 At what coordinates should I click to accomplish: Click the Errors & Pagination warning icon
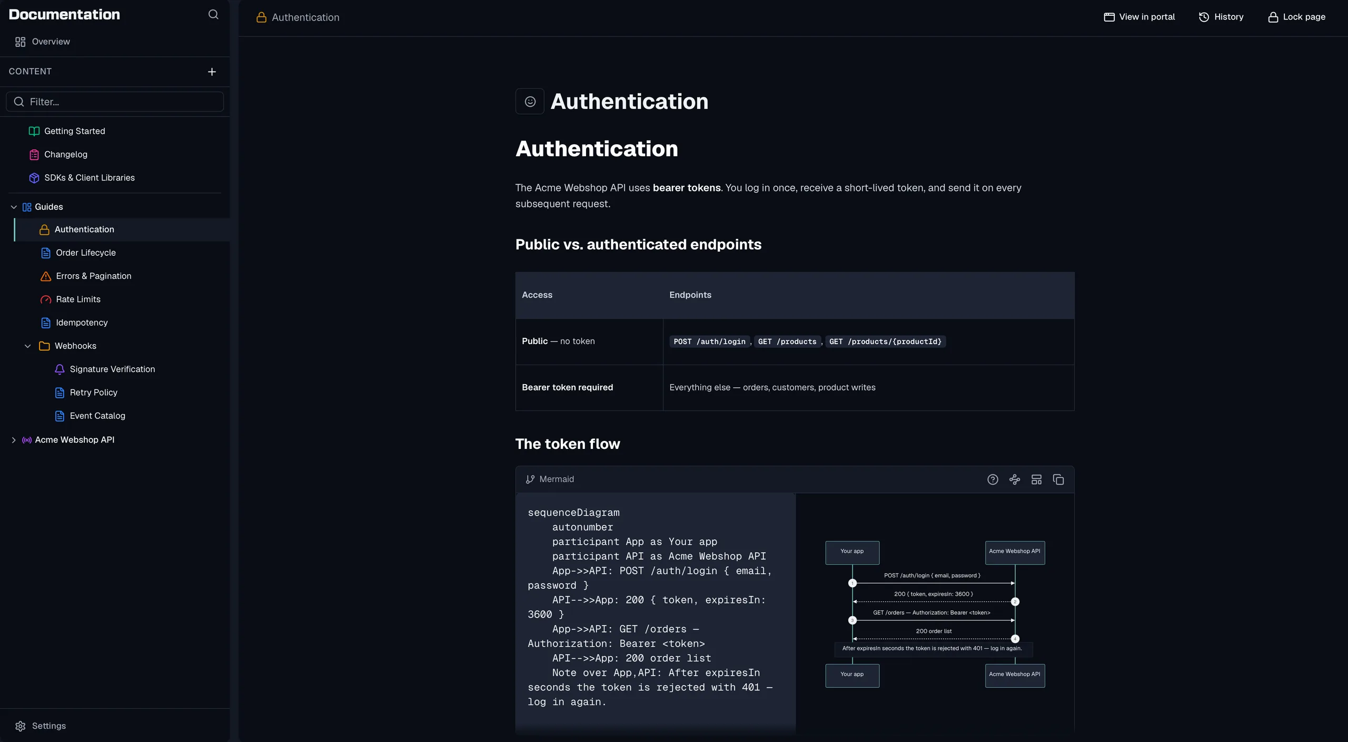pyautogui.click(x=46, y=276)
